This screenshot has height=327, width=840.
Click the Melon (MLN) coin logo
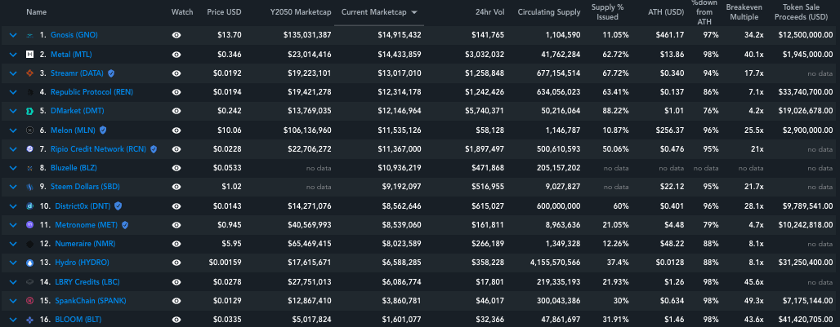(30, 130)
